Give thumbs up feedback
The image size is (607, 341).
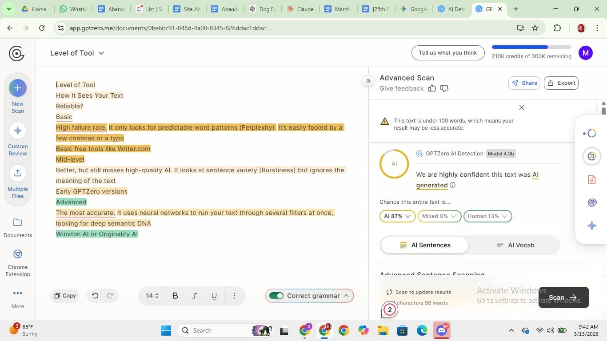click(x=431, y=88)
